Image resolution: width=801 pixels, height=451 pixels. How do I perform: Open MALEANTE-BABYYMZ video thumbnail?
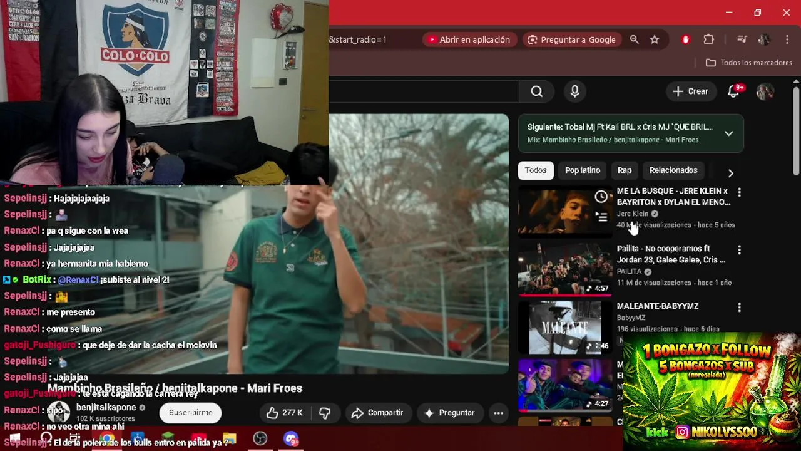565,327
